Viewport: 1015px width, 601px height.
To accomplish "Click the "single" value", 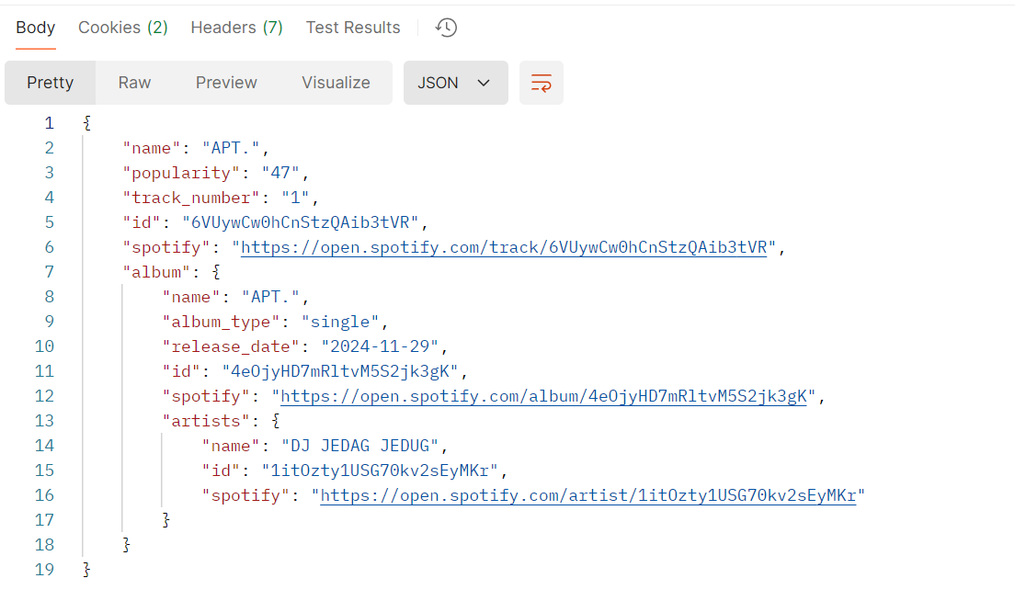I will tap(340, 322).
